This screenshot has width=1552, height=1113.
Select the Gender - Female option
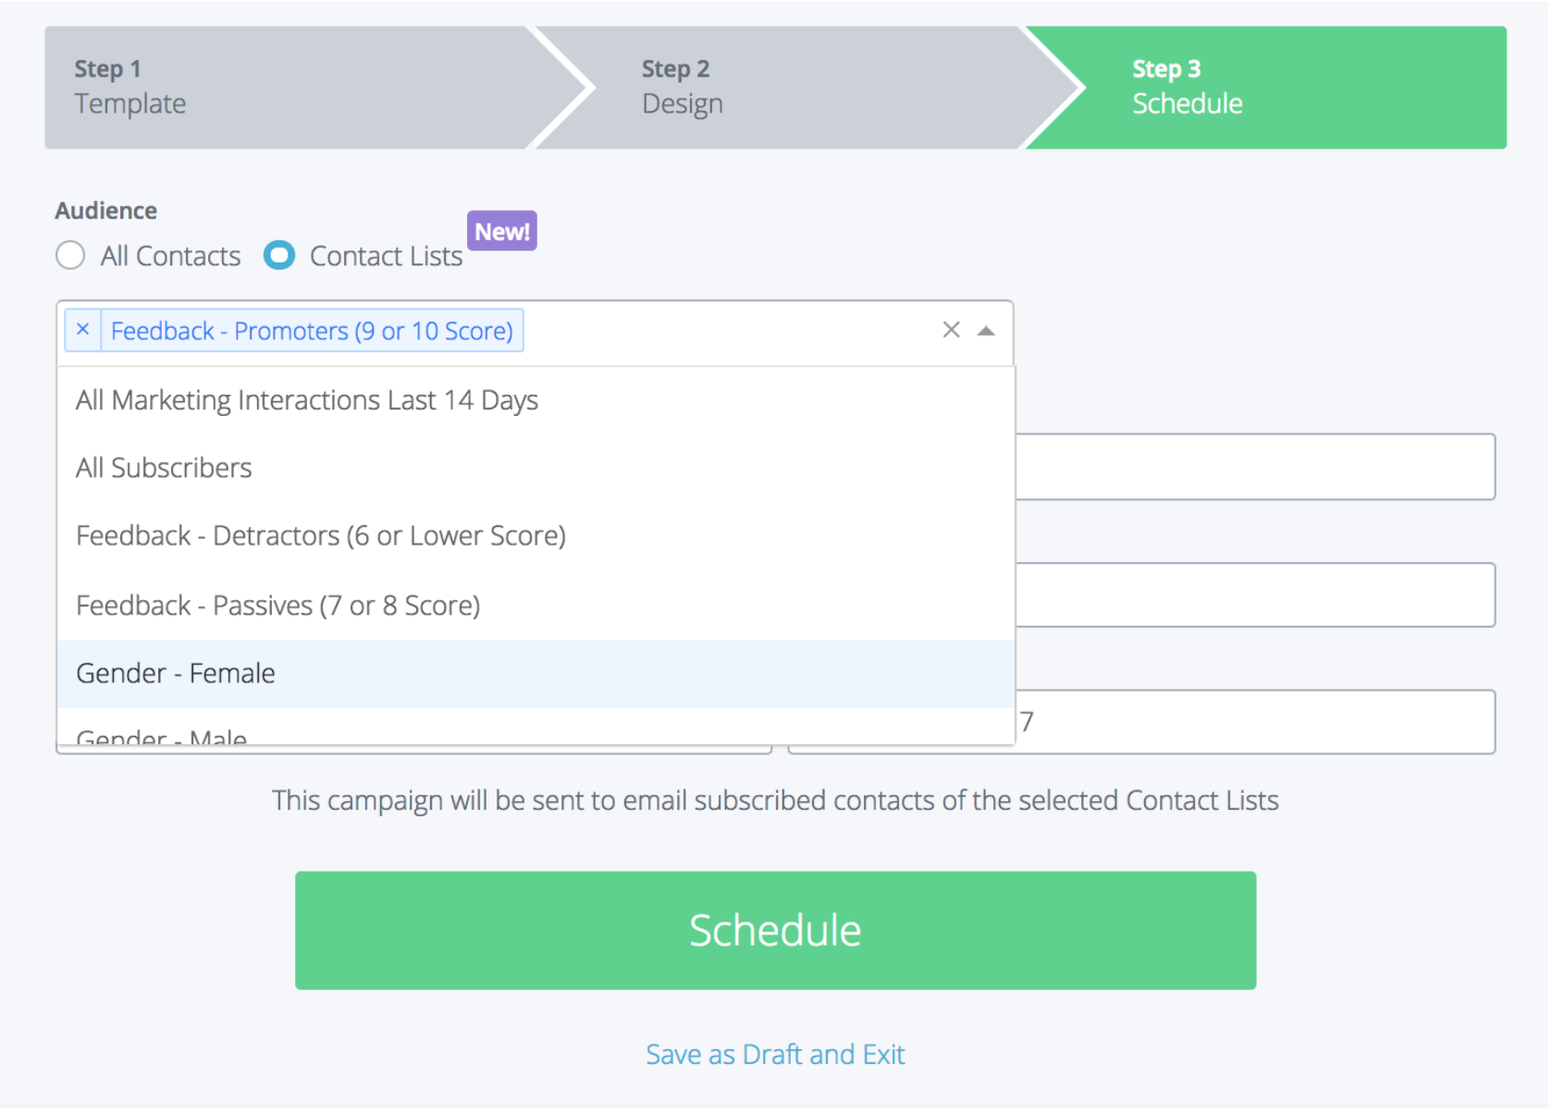(x=176, y=673)
